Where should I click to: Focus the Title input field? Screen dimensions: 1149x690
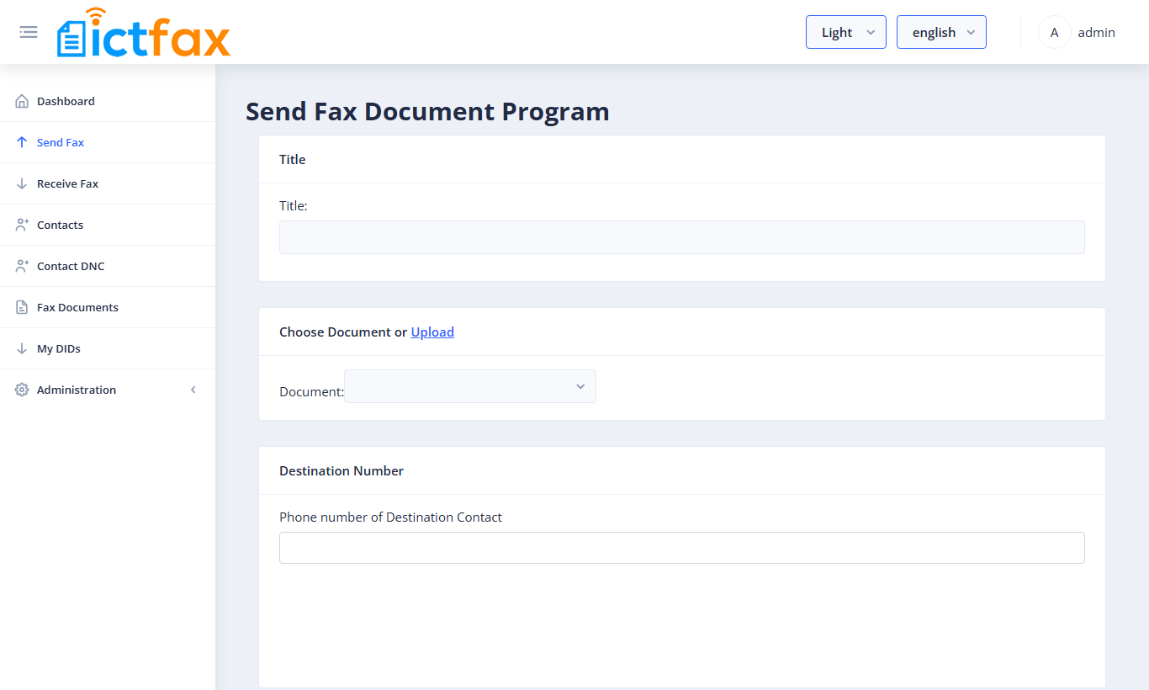[x=682, y=237]
